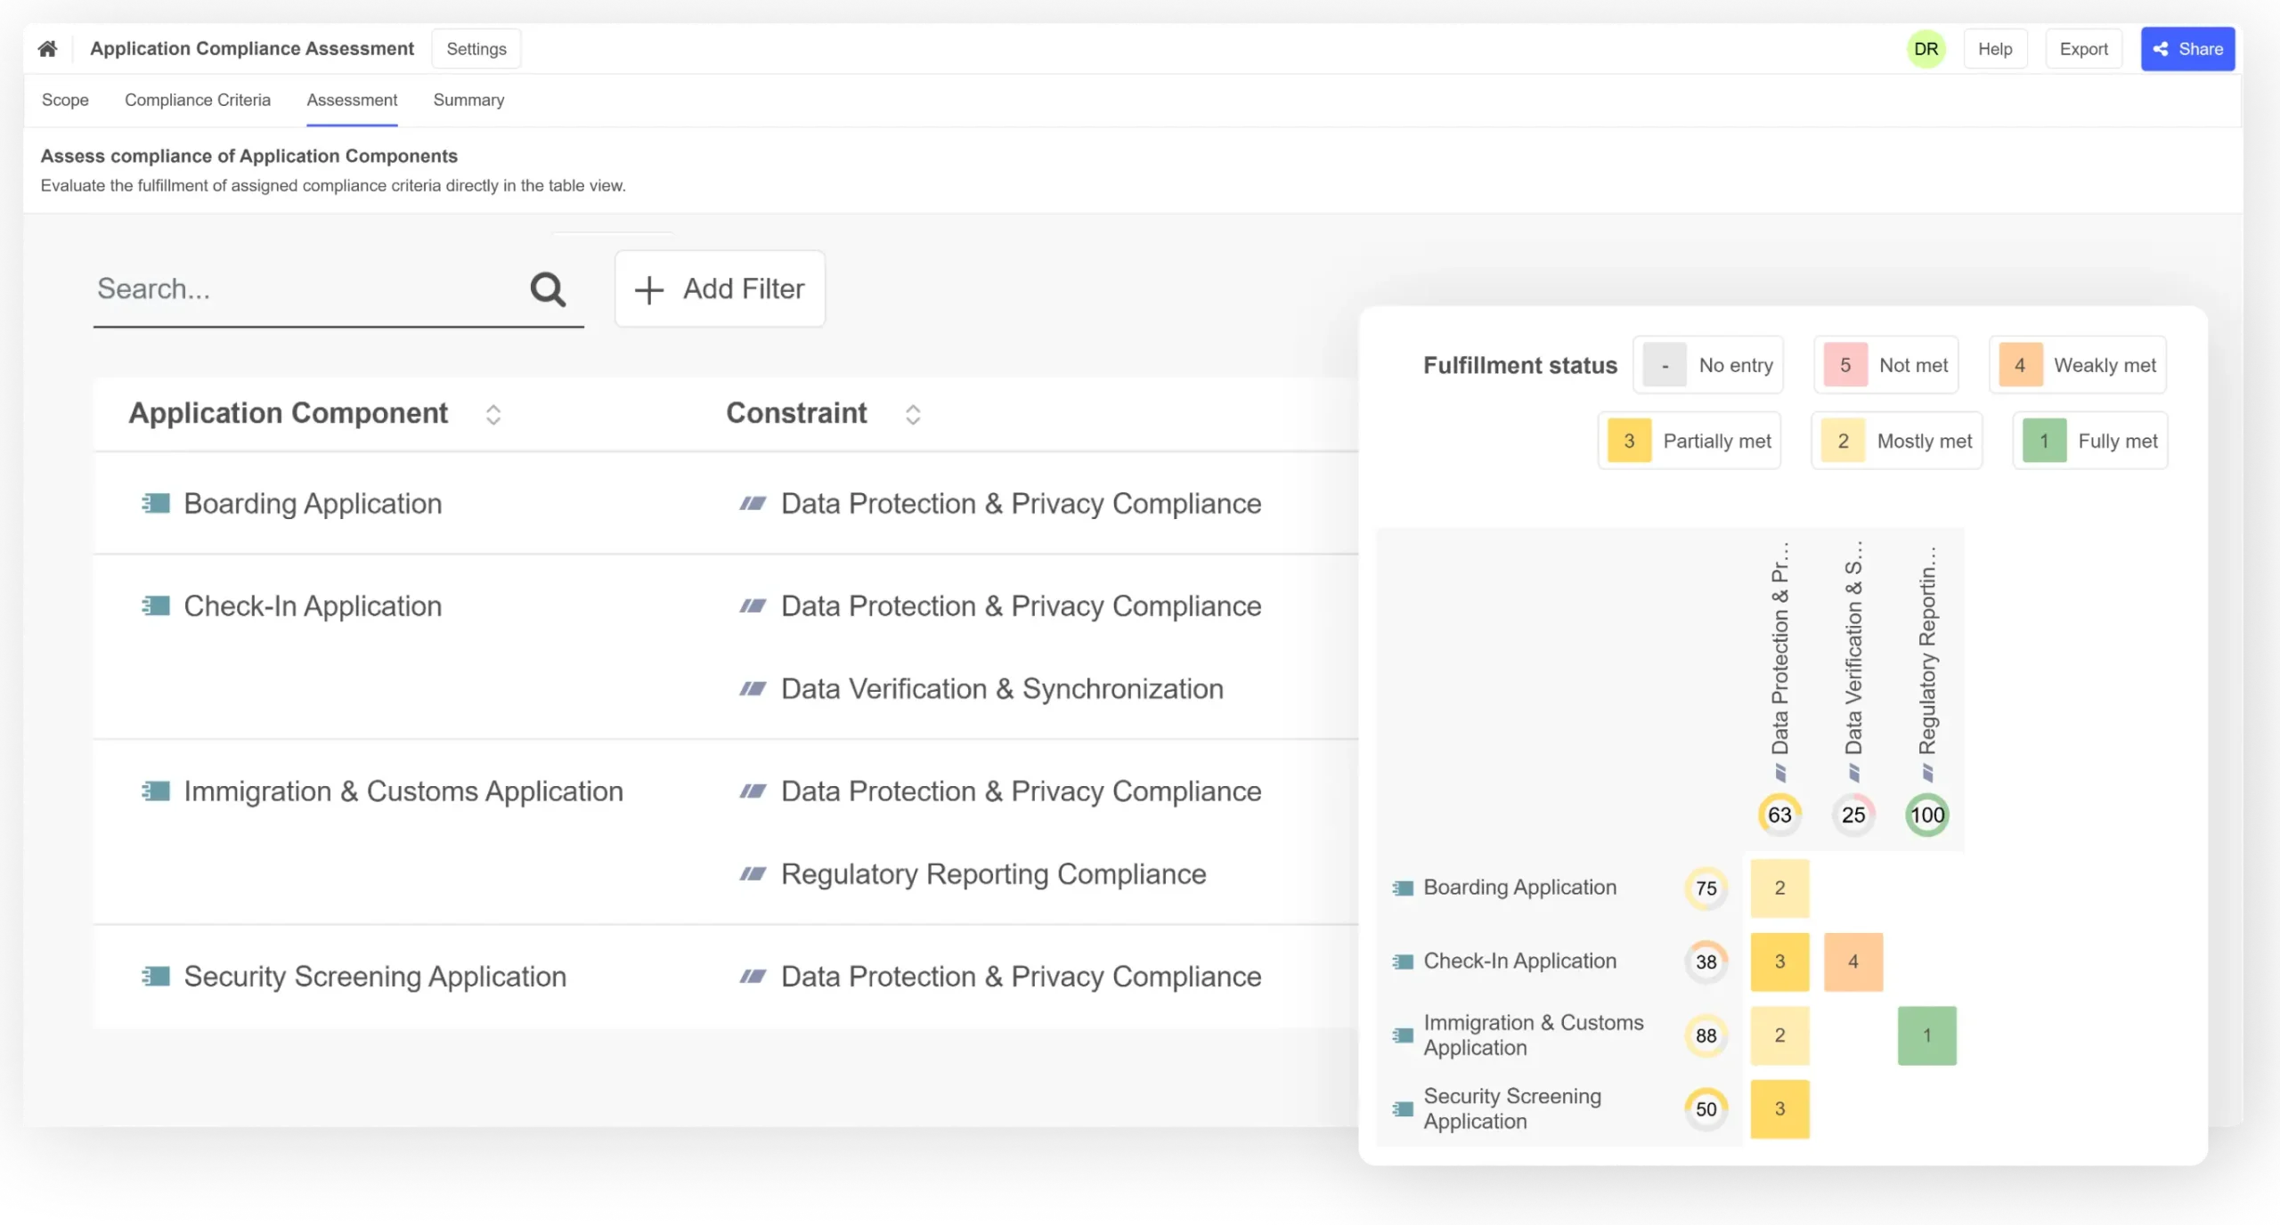Click the 100 score ring under Regulatory Reporting column
This screenshot has height=1225, width=2280.
coord(1927,815)
